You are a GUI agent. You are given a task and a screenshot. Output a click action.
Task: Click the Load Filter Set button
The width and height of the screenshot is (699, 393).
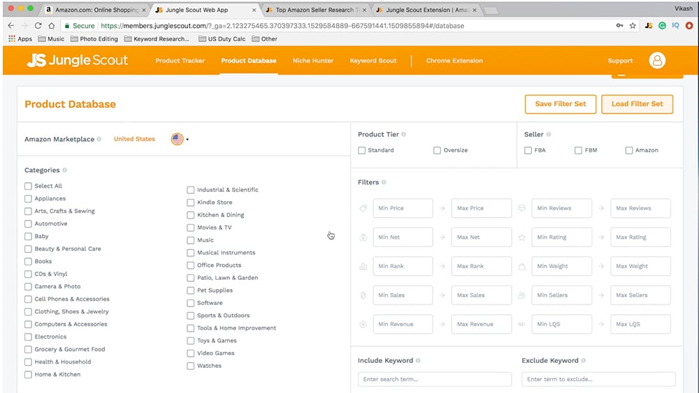click(x=637, y=104)
